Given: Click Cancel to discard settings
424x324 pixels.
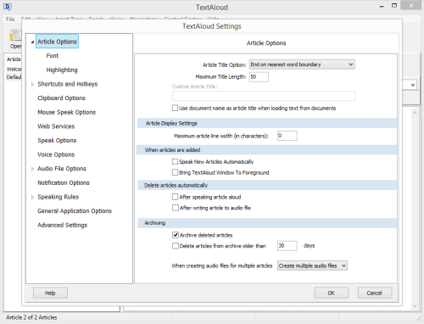Looking at the screenshot, I should pos(375,293).
